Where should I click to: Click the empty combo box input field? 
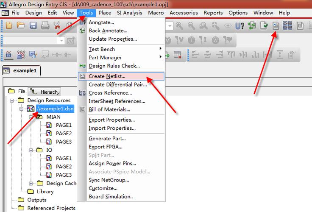[x=31, y=41]
